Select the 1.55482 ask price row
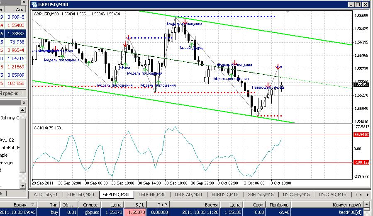Screen dimensions: 373x216 [13, 25]
